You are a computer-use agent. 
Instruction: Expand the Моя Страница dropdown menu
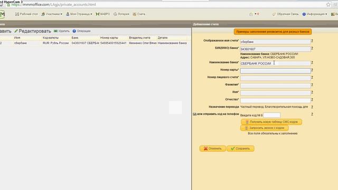tap(79, 14)
